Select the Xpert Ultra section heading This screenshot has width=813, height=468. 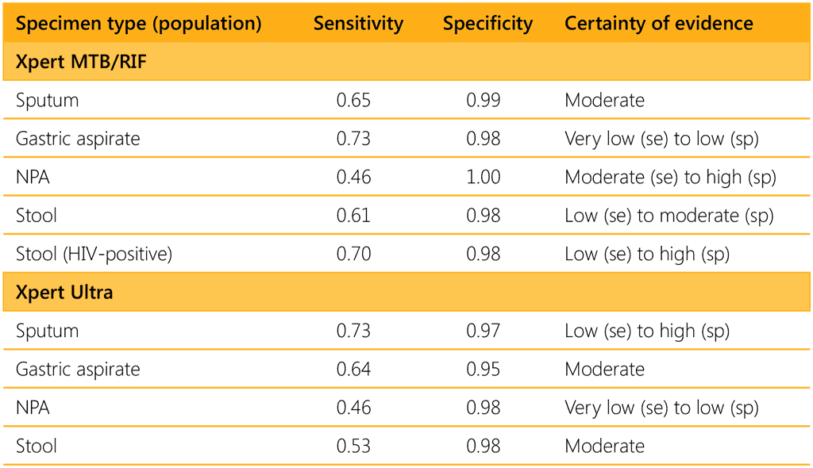(x=64, y=293)
